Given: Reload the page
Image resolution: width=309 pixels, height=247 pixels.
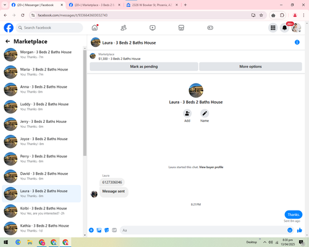Looking at the screenshot, I should coord(23,15).
